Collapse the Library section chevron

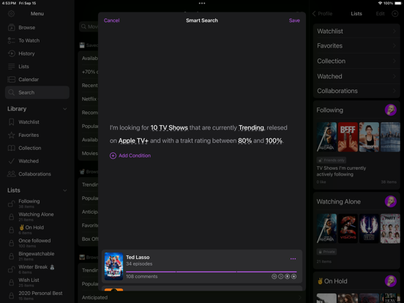[65, 109]
